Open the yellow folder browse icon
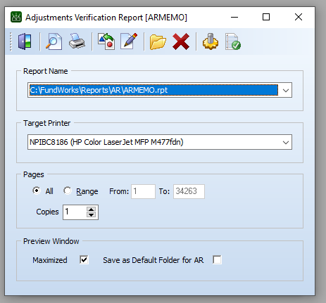Image resolution: width=326 pixels, height=303 pixels. coord(158,42)
